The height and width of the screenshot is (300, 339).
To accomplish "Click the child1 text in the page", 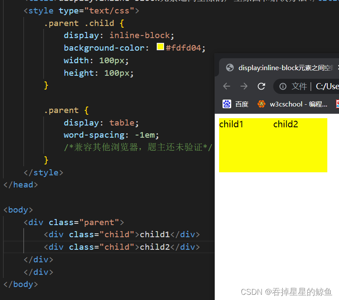I will coord(231,124).
